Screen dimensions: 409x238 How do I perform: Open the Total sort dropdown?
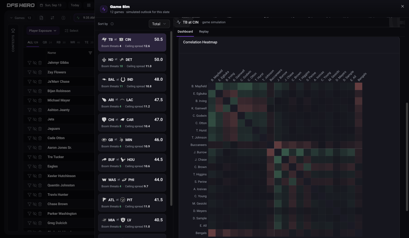click(159, 24)
